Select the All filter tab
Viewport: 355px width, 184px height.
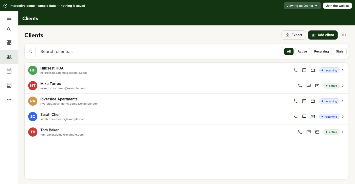[289, 51]
